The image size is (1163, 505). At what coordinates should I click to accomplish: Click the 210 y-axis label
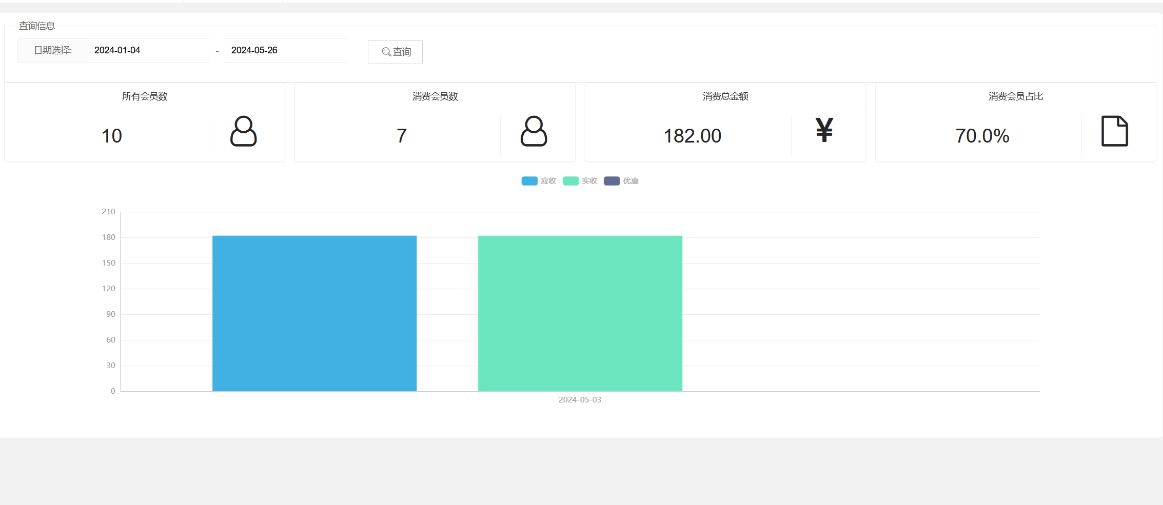coord(109,212)
